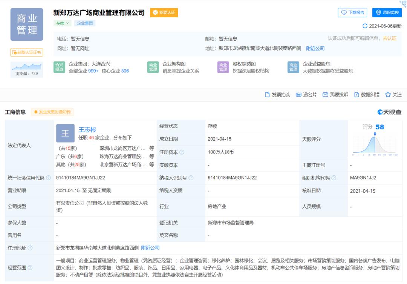Click the 递名片 business card icon

(298, 95)
